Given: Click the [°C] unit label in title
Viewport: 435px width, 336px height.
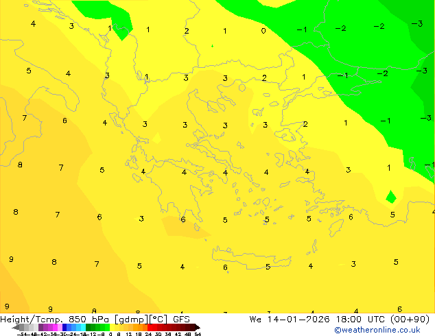Looking at the screenshot, I should click(x=158, y=320).
